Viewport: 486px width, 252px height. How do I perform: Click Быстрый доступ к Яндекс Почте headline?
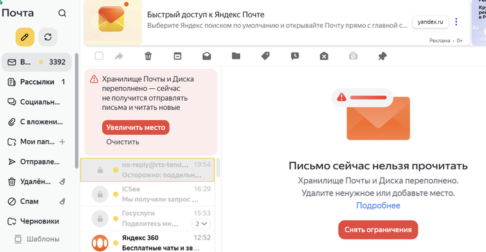[x=206, y=15]
